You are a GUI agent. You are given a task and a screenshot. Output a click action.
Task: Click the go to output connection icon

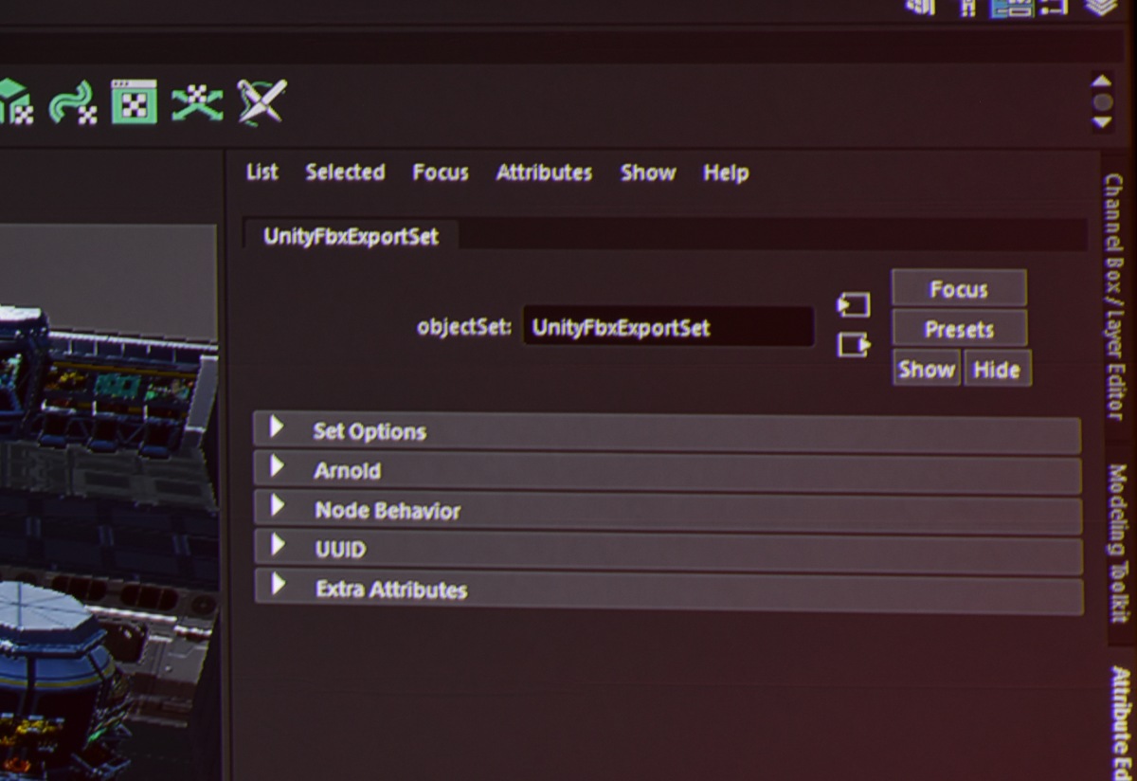pyautogui.click(x=853, y=344)
